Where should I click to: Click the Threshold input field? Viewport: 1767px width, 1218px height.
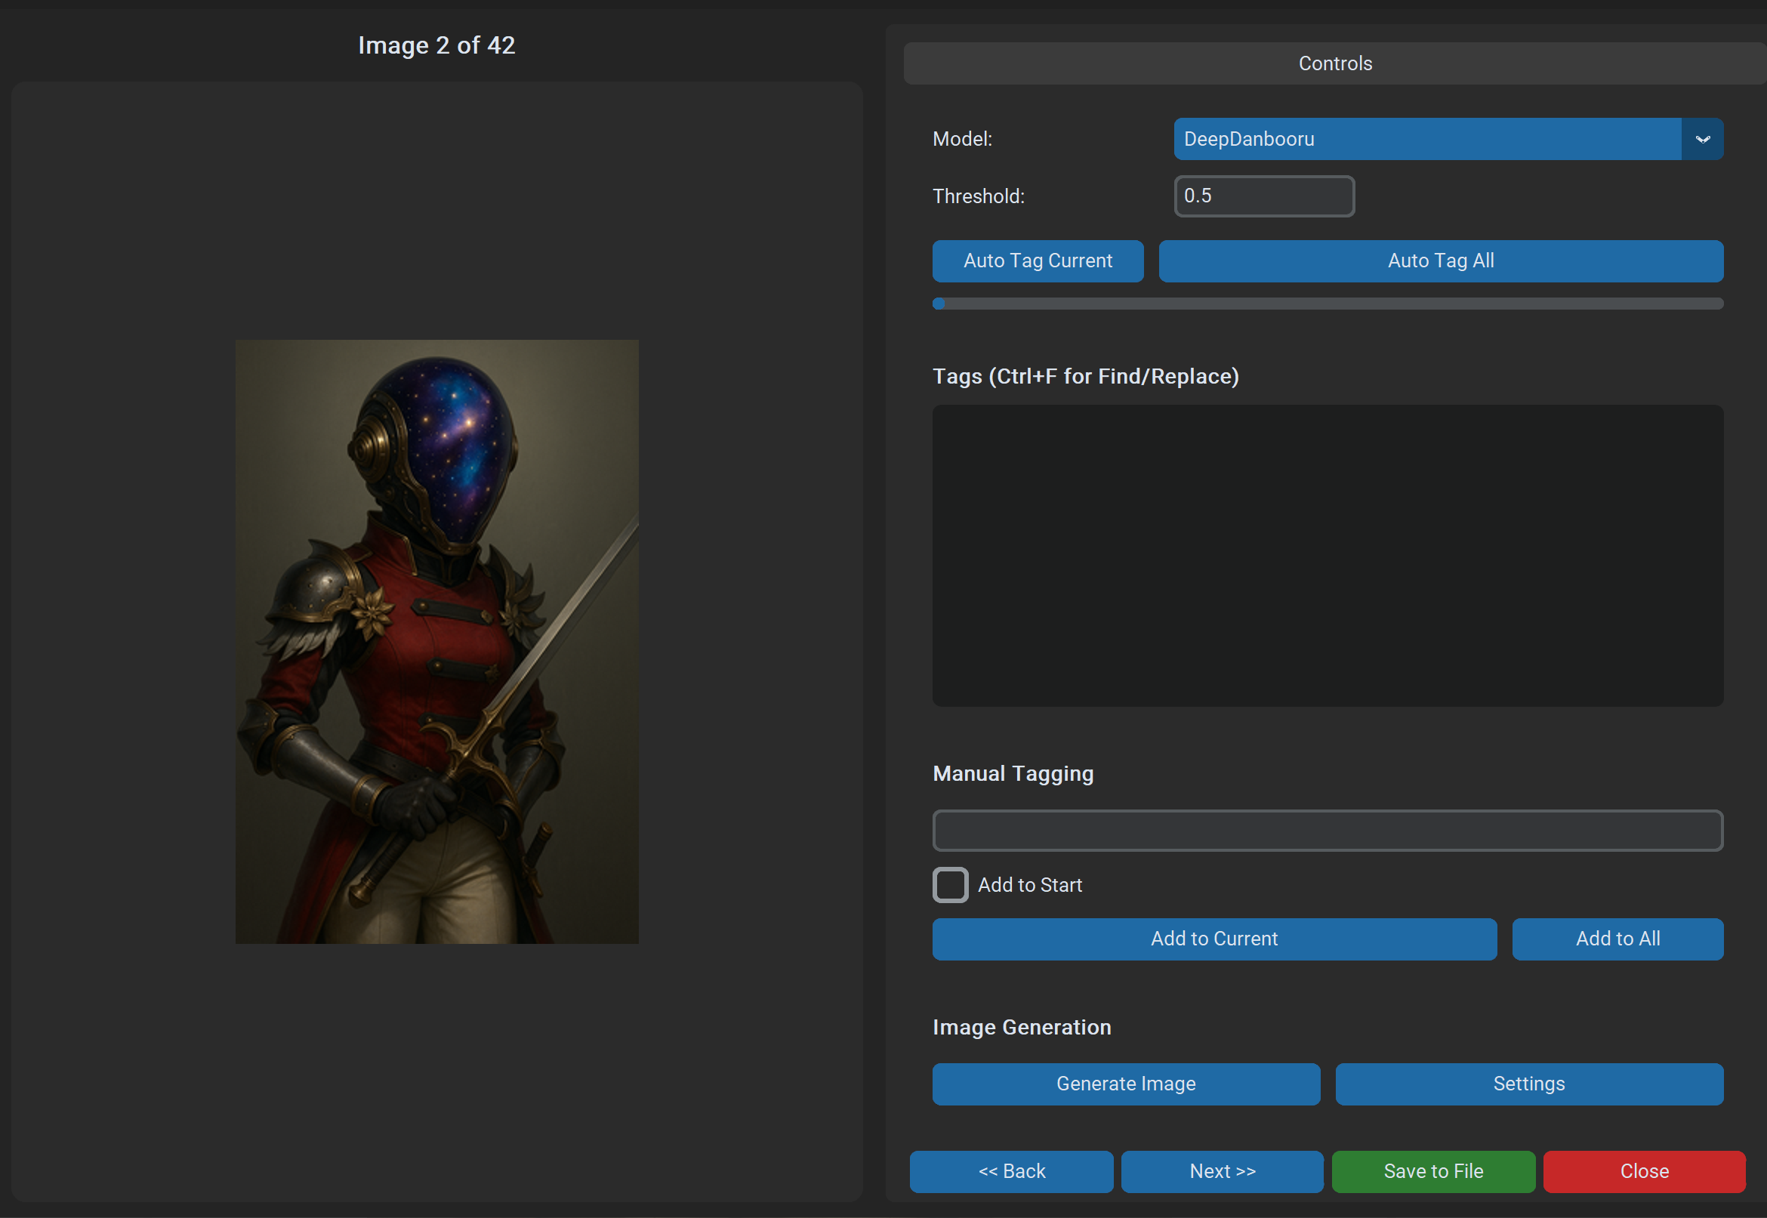click(1263, 196)
